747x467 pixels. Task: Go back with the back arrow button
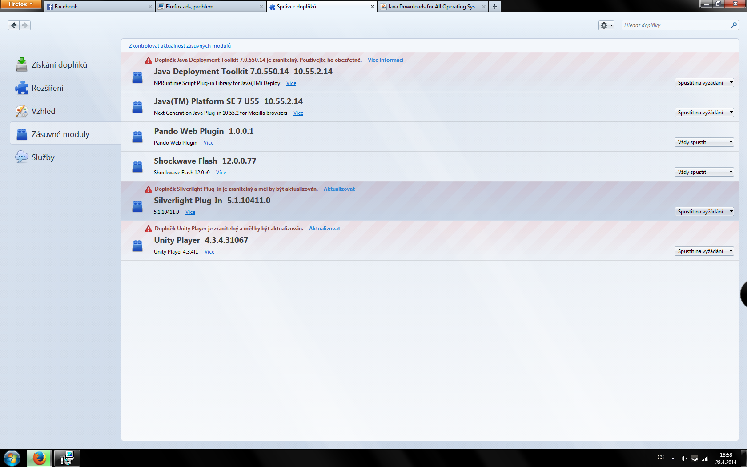tap(14, 25)
